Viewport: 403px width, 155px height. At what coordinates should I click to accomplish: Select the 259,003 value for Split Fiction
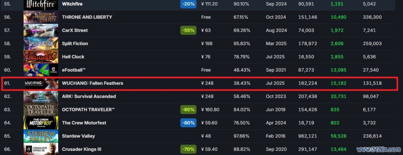click(372, 44)
